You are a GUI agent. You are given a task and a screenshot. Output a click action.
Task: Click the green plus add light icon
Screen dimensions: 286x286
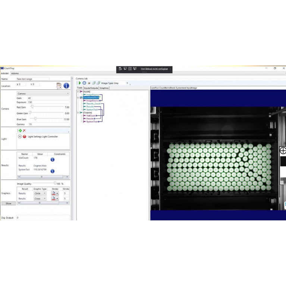pos(20,131)
